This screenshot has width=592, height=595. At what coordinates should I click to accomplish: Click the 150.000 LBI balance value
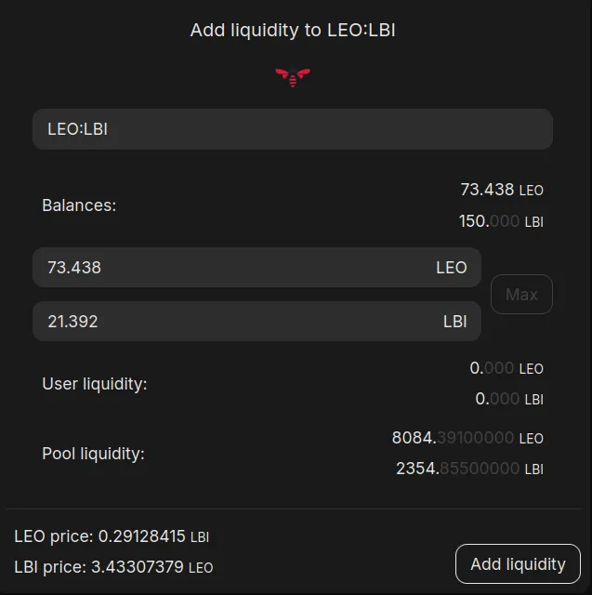(501, 221)
